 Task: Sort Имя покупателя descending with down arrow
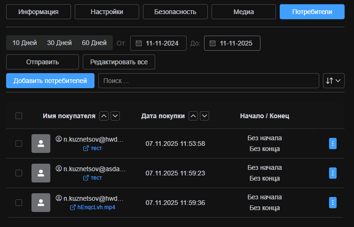point(115,116)
